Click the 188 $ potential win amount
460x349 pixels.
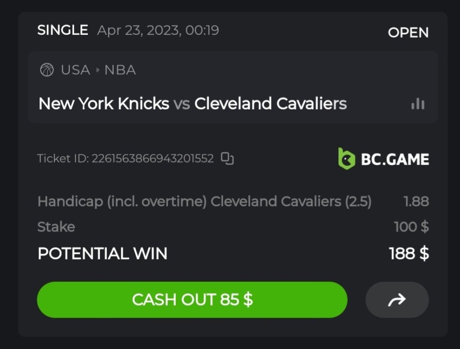click(x=409, y=253)
